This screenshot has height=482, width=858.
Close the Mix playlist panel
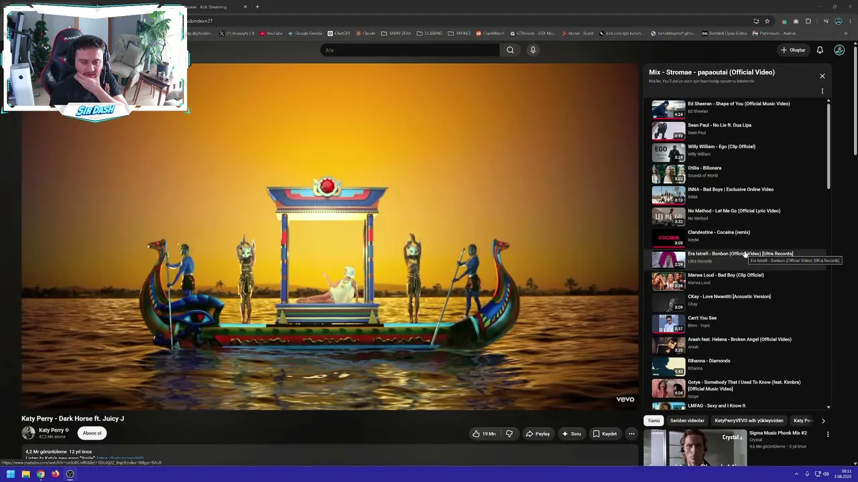(x=822, y=76)
